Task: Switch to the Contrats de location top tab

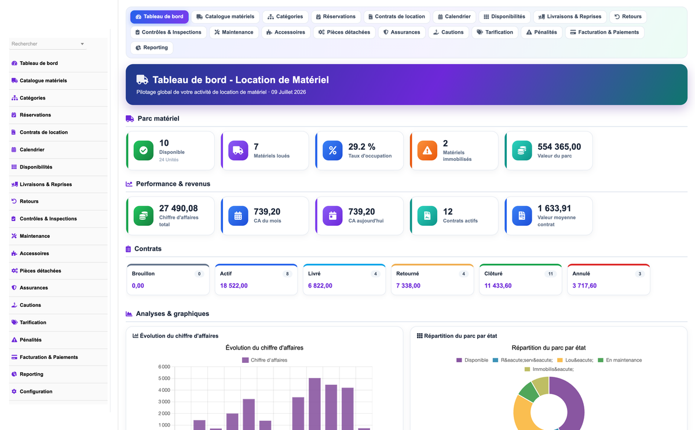Action: pos(397,17)
